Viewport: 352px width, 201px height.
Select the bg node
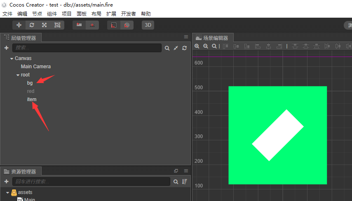click(x=30, y=83)
